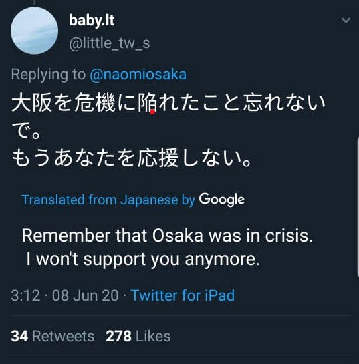The image size is (359, 364).
Task: Select the 大阪 kanji at tweet start
Action: coord(32,102)
